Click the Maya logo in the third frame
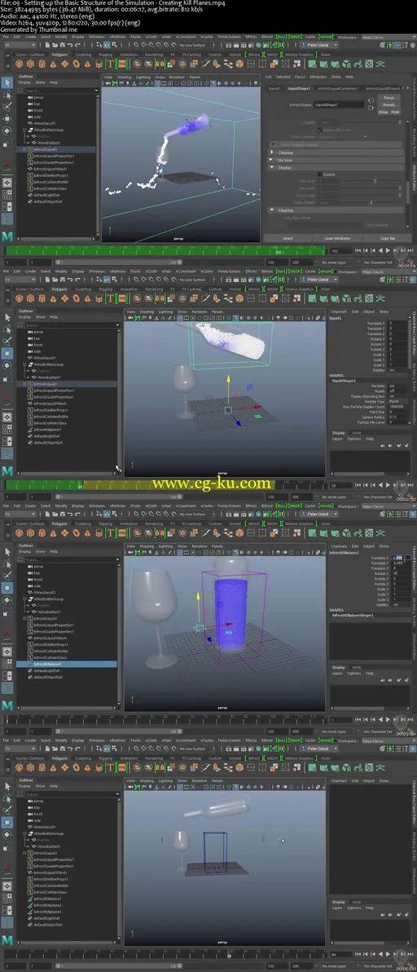The image size is (417, 972). (x=7, y=705)
